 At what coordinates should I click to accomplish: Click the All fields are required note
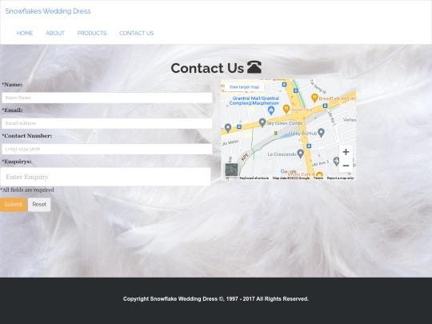pos(27,190)
